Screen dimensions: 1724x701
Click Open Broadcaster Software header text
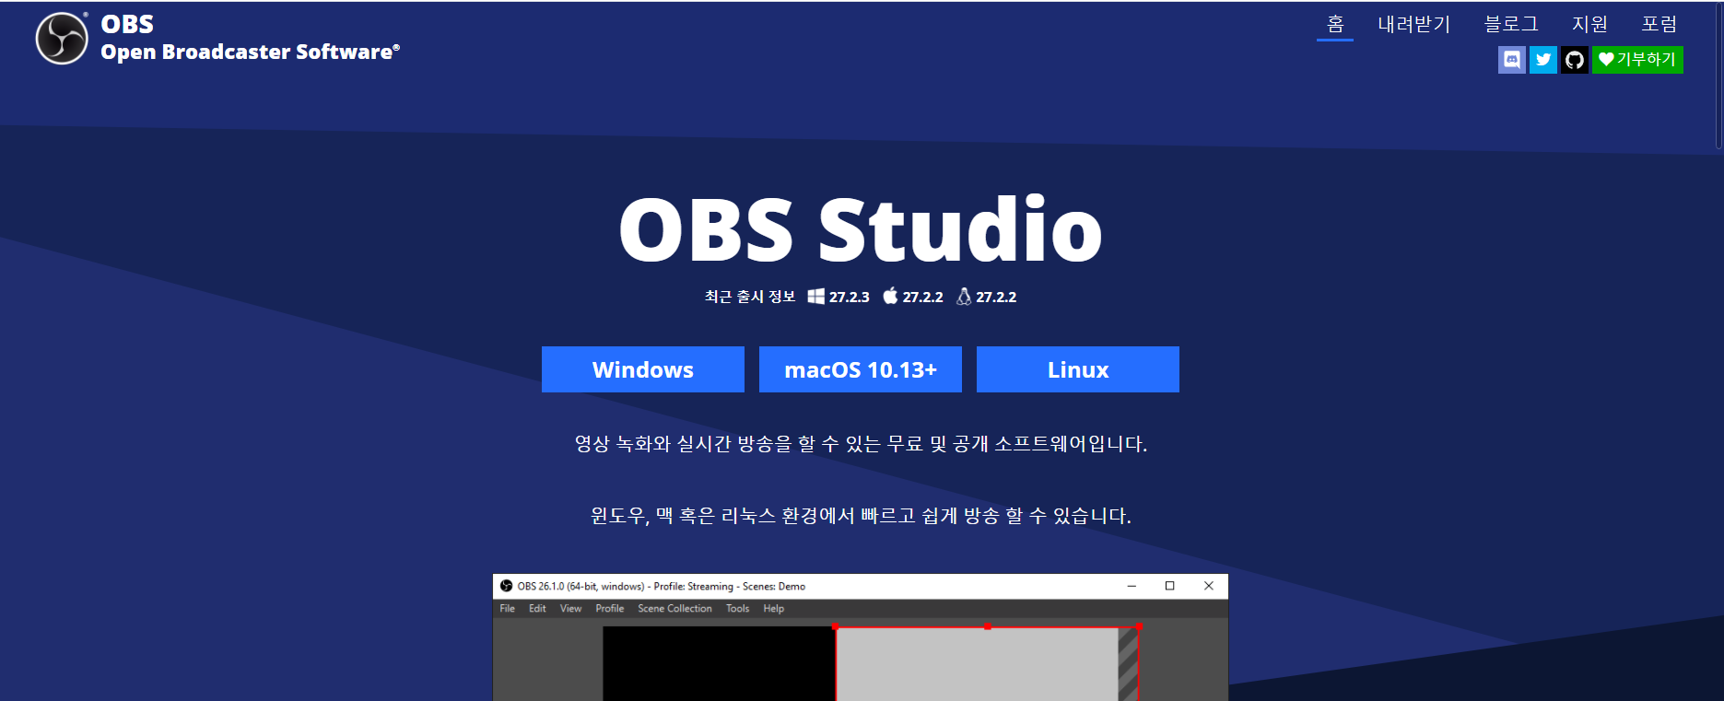(x=250, y=52)
